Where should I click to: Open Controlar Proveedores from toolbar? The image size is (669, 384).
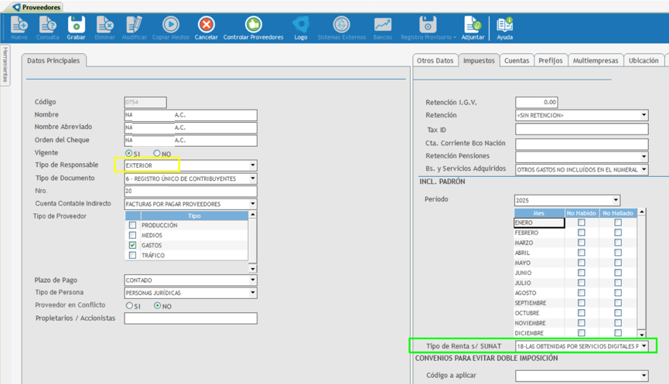click(x=253, y=28)
